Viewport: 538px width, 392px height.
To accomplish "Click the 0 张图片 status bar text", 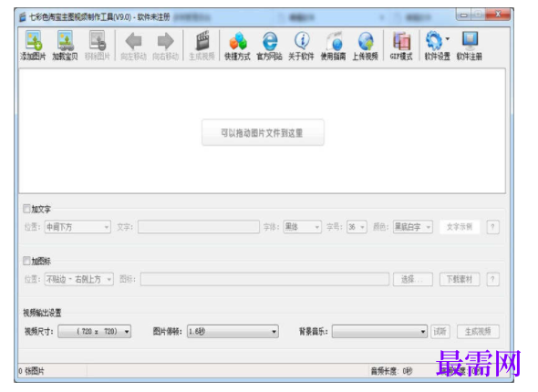I will (x=31, y=371).
